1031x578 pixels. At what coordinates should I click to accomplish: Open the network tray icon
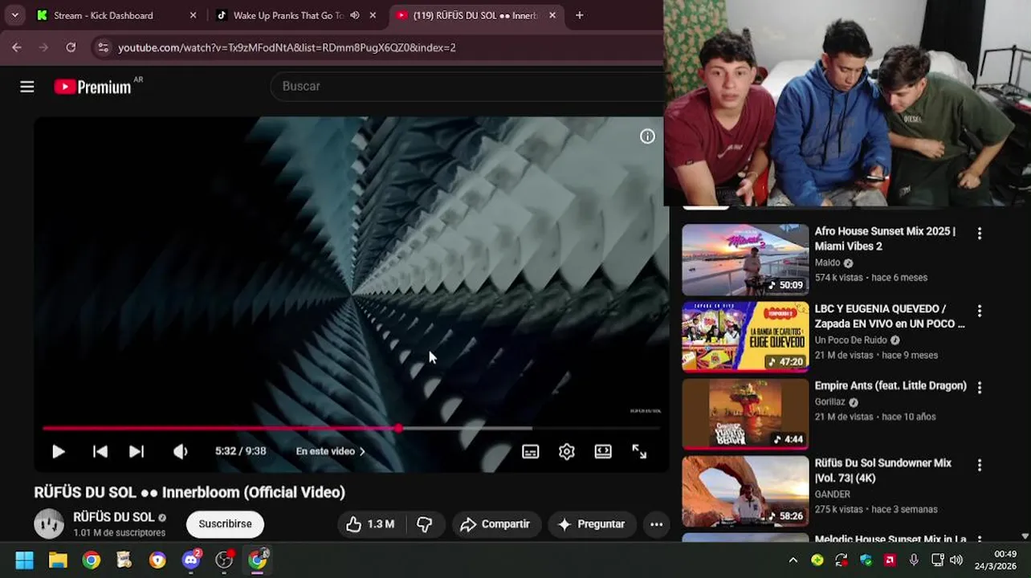[937, 560]
